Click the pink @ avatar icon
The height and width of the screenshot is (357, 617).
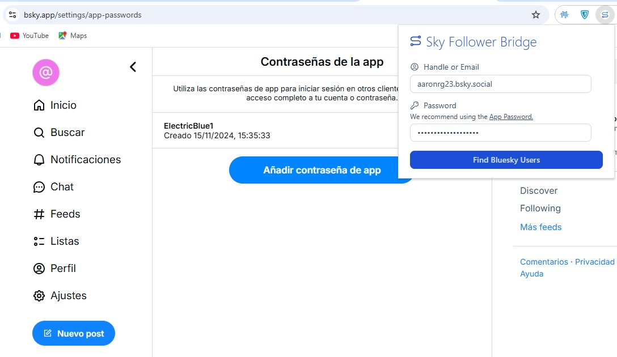coord(45,73)
